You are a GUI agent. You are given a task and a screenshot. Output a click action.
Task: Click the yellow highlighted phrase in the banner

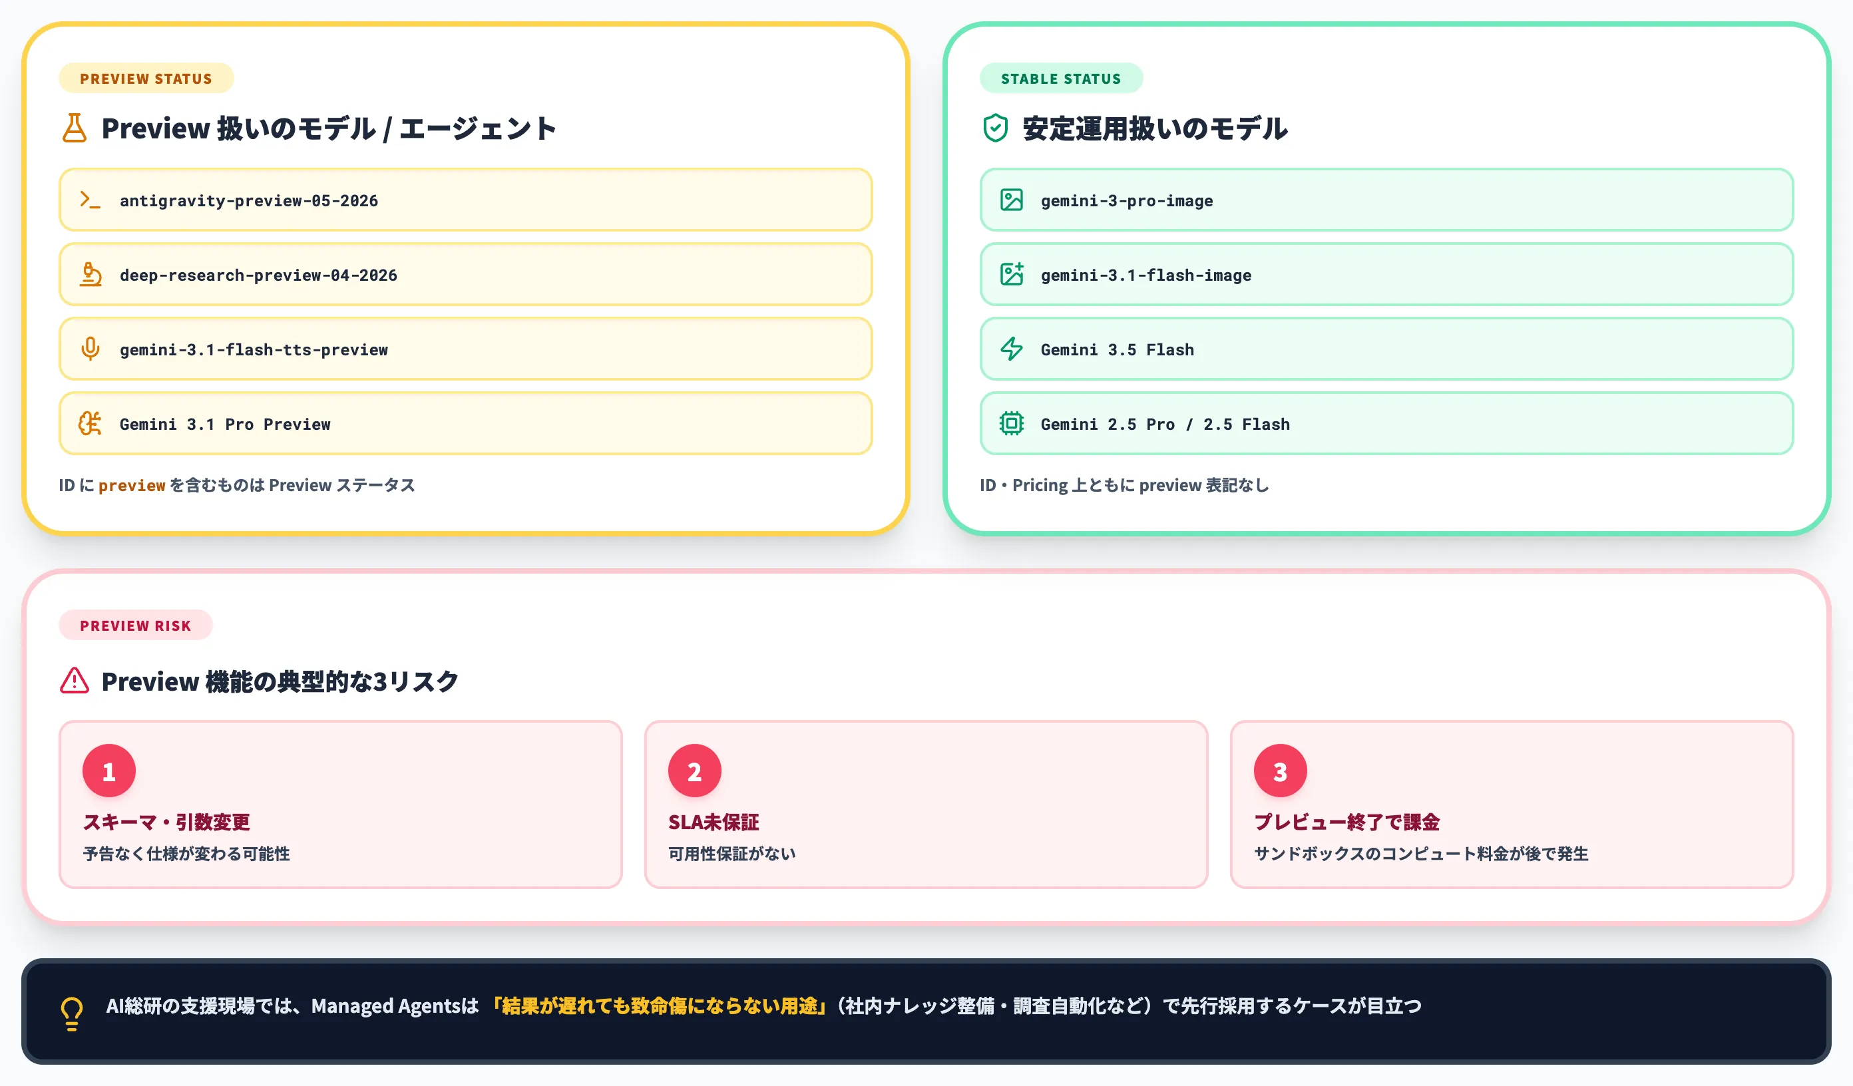(659, 1006)
